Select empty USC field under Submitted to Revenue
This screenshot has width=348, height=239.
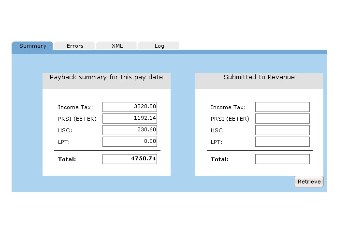point(282,130)
